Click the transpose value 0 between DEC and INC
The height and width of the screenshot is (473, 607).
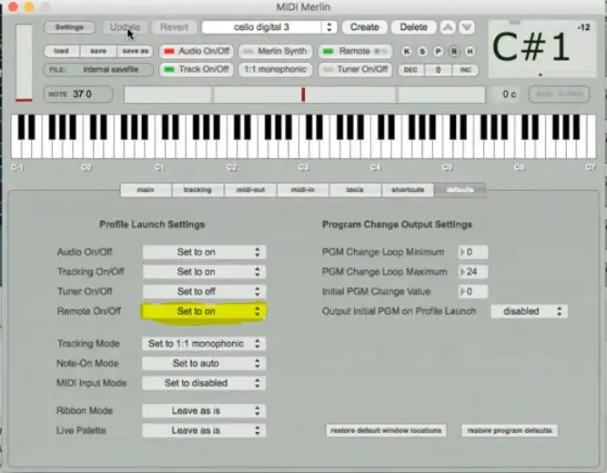439,70
